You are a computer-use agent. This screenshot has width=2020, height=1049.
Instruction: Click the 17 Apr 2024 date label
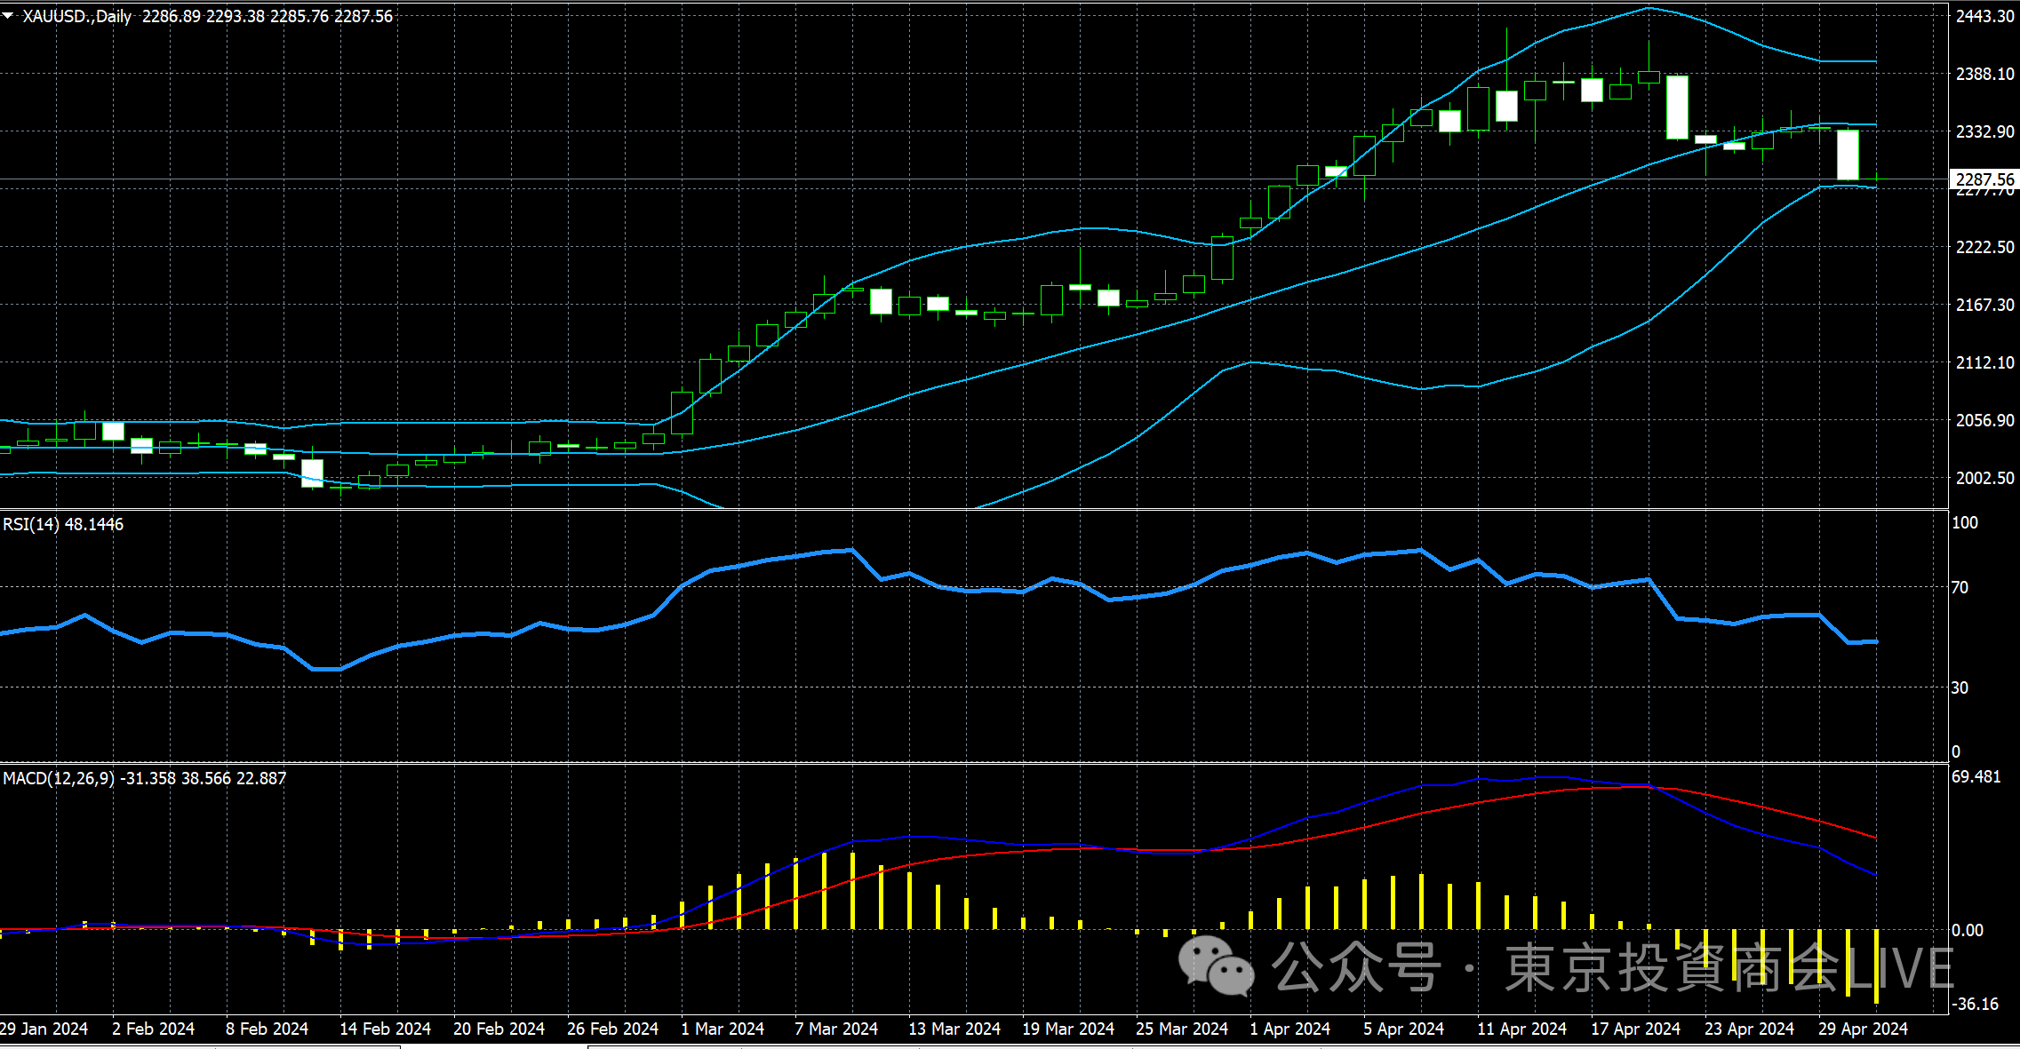pyautogui.click(x=1635, y=1029)
